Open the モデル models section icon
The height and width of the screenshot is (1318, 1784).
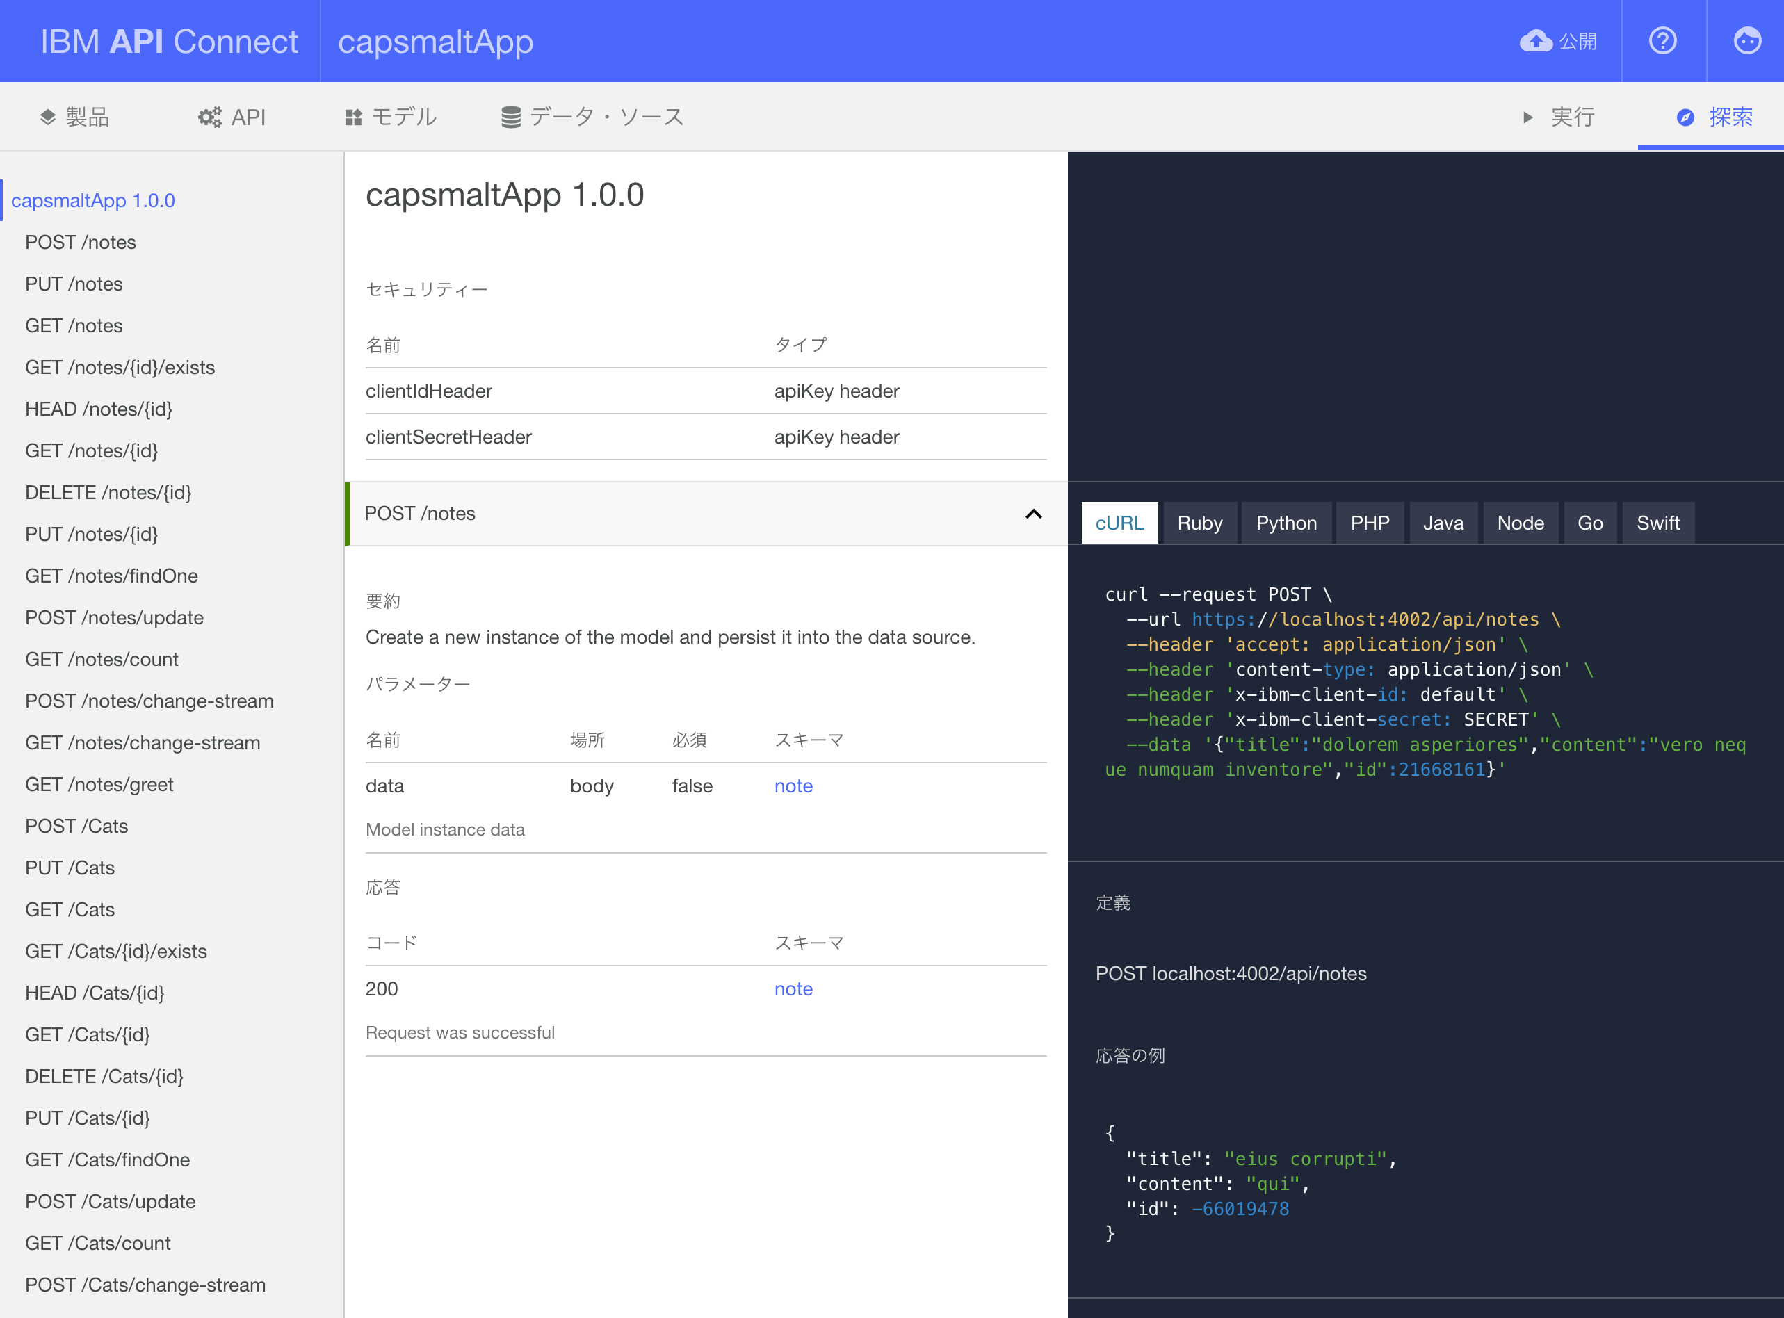(352, 117)
